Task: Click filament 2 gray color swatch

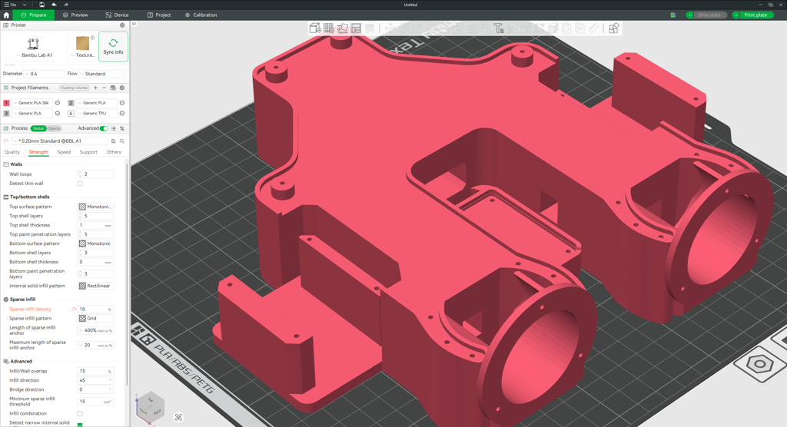Action: (71, 103)
